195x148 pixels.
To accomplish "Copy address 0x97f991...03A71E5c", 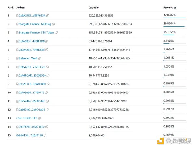I will (x=47, y=127).
